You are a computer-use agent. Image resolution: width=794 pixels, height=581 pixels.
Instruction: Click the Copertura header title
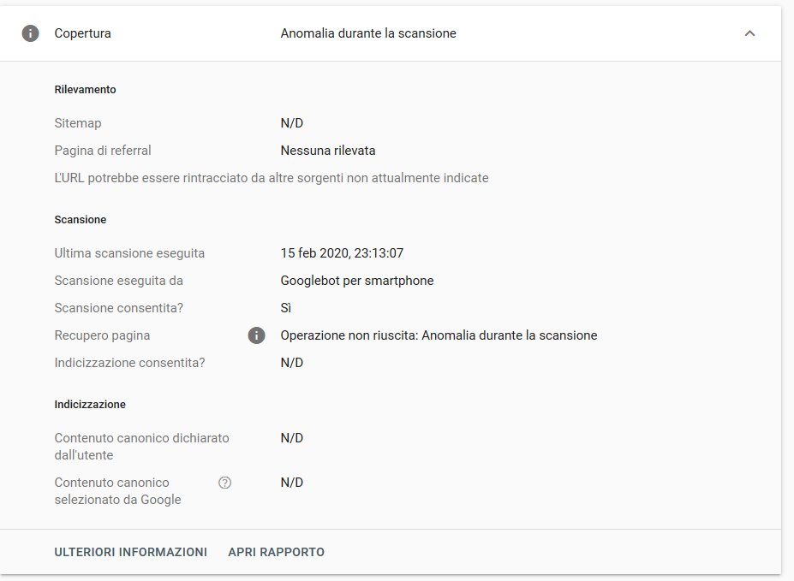82,33
